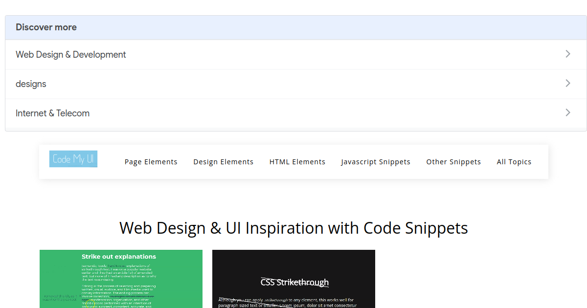Select Other Snippets menu item
The height and width of the screenshot is (308, 587).
453,162
